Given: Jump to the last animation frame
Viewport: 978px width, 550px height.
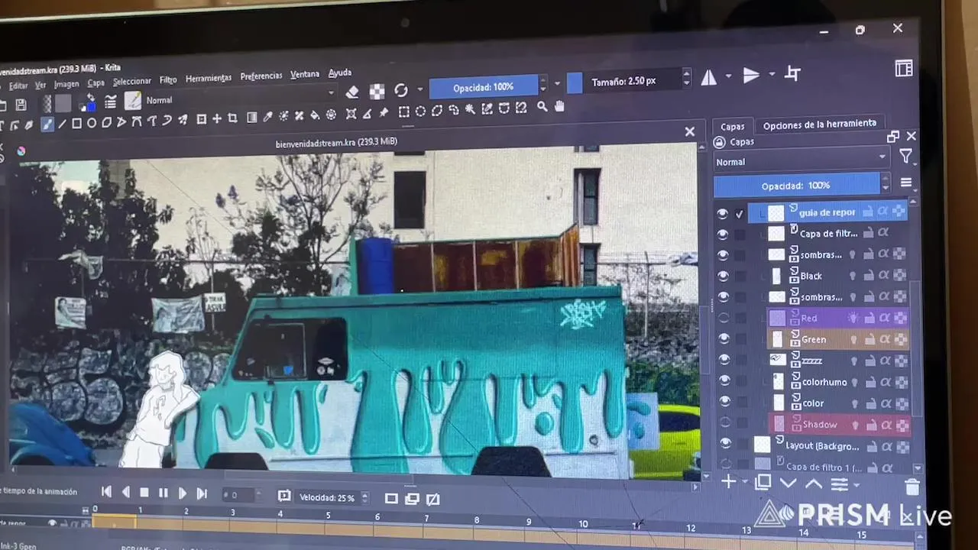Looking at the screenshot, I should click(x=202, y=493).
